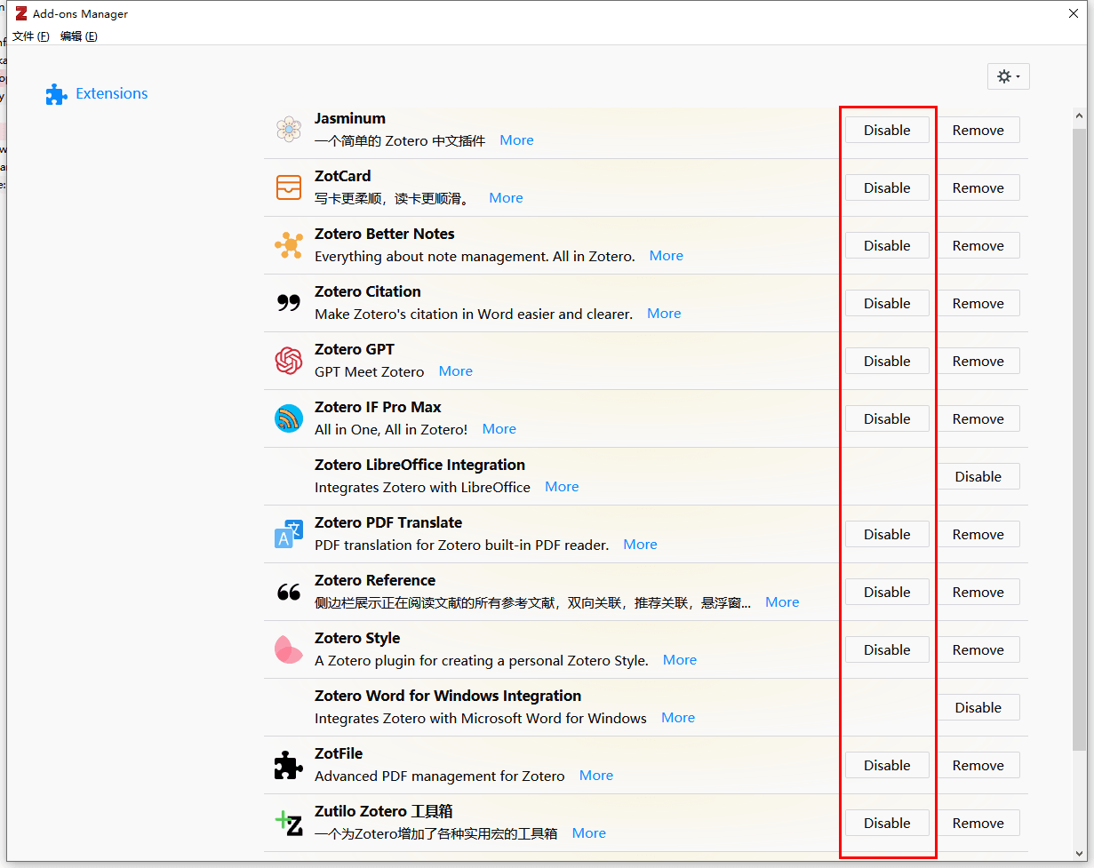Click the Zotero GPT logo icon
This screenshot has width=1094, height=868.
(x=289, y=361)
